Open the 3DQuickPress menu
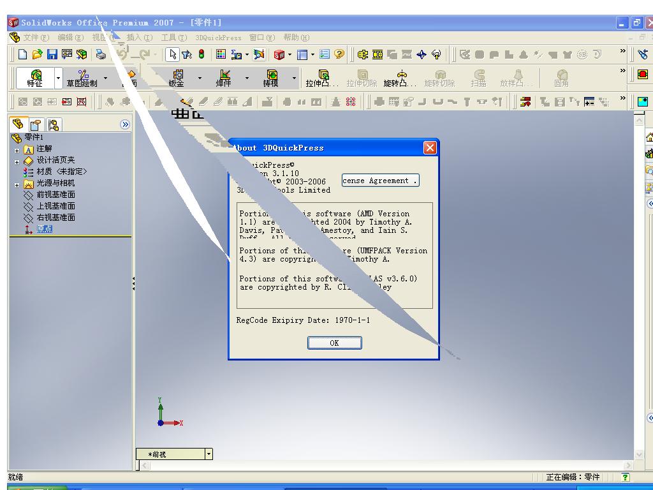Screen dimensions: 653x490 tap(218, 38)
